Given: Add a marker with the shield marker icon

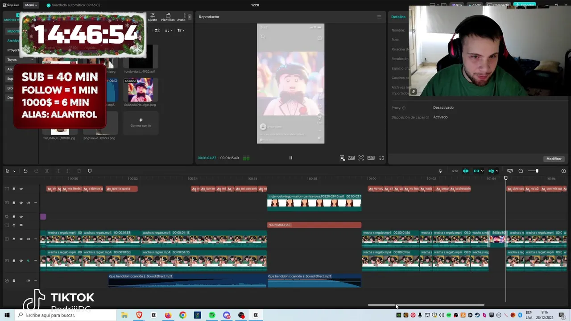Looking at the screenshot, I should click(x=90, y=171).
